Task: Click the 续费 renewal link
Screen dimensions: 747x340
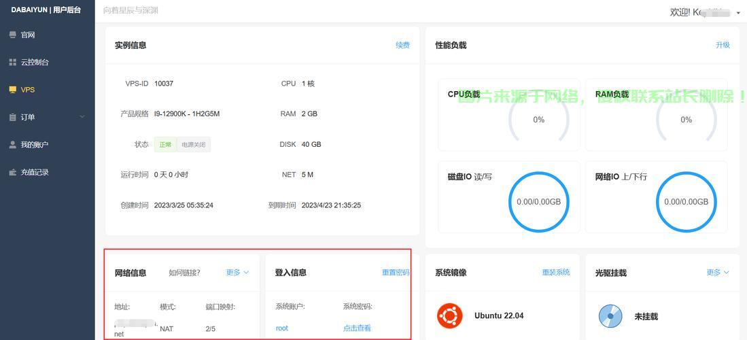Action: tap(402, 46)
